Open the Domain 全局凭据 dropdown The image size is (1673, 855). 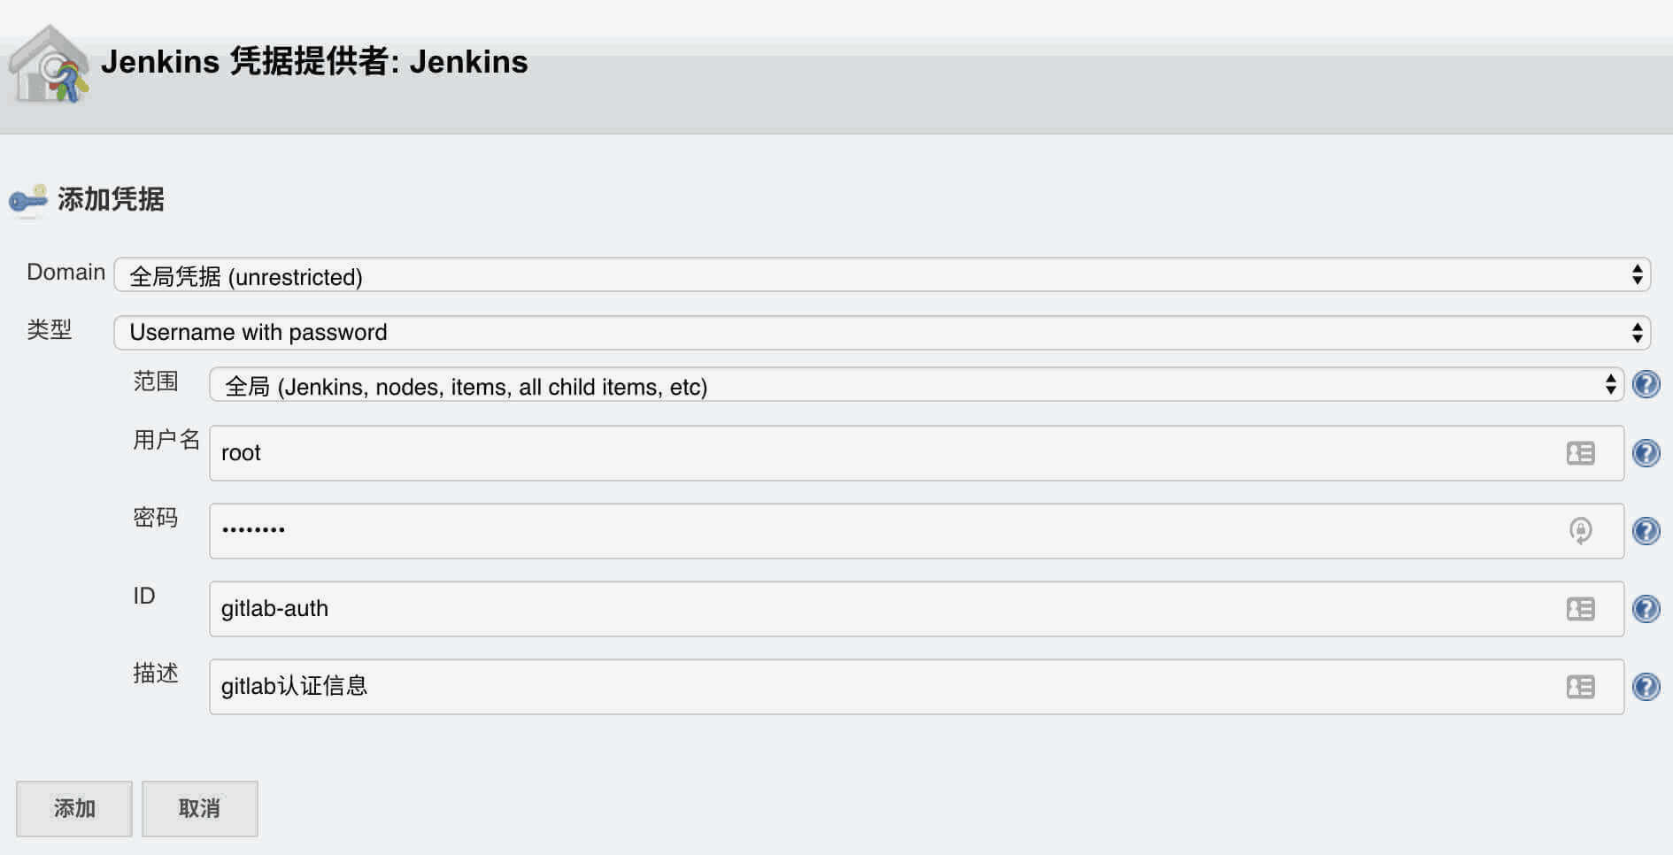882,275
